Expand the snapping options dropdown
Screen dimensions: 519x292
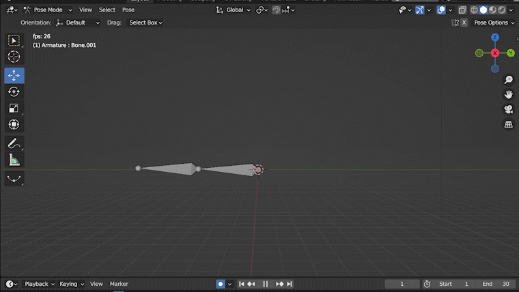(x=288, y=10)
